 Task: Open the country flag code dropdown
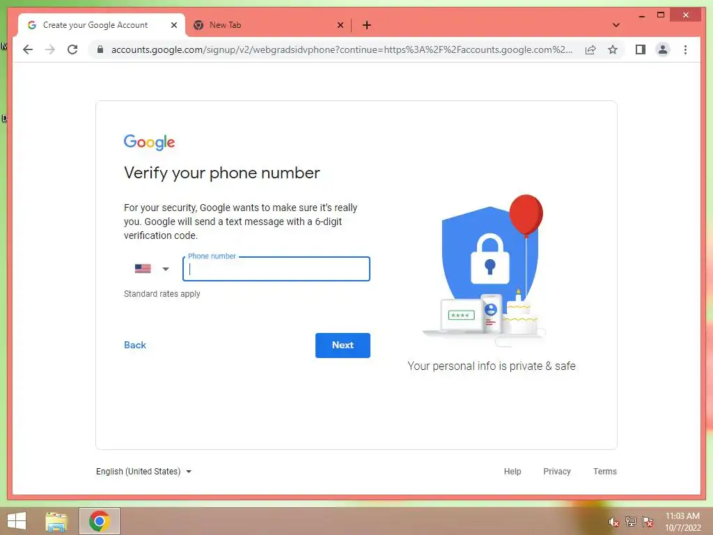152,269
